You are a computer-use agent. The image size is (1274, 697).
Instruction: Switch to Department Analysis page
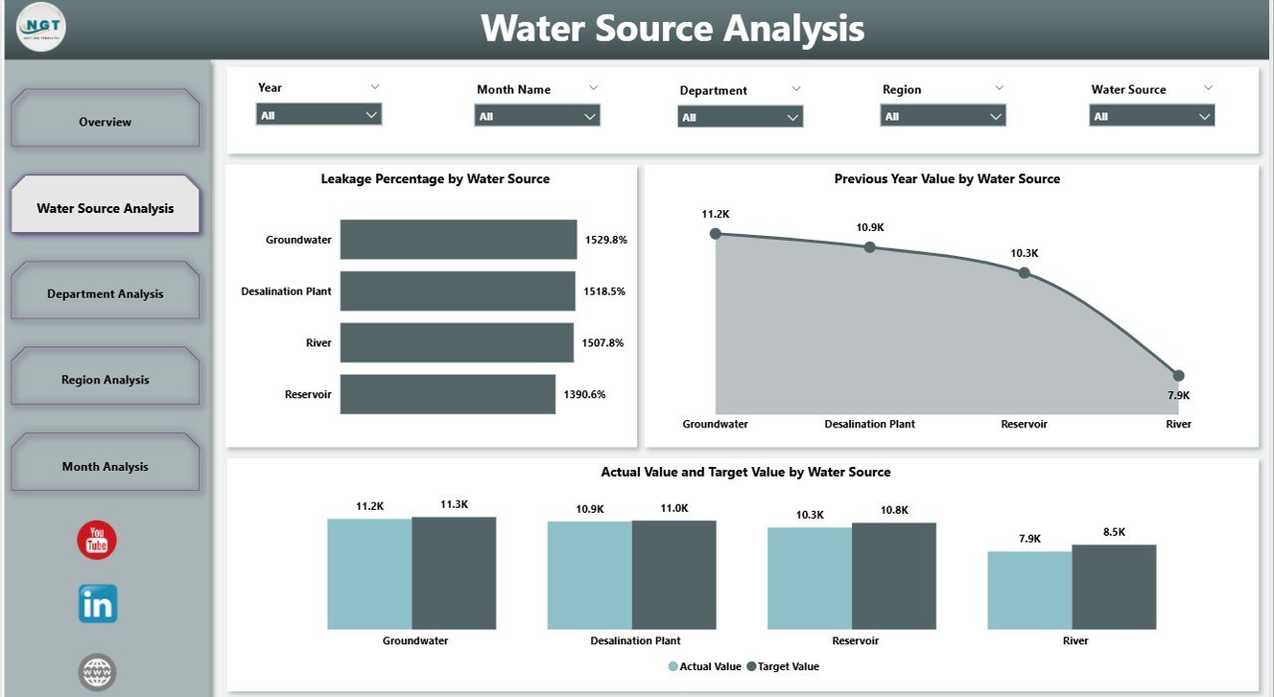pyautogui.click(x=105, y=294)
